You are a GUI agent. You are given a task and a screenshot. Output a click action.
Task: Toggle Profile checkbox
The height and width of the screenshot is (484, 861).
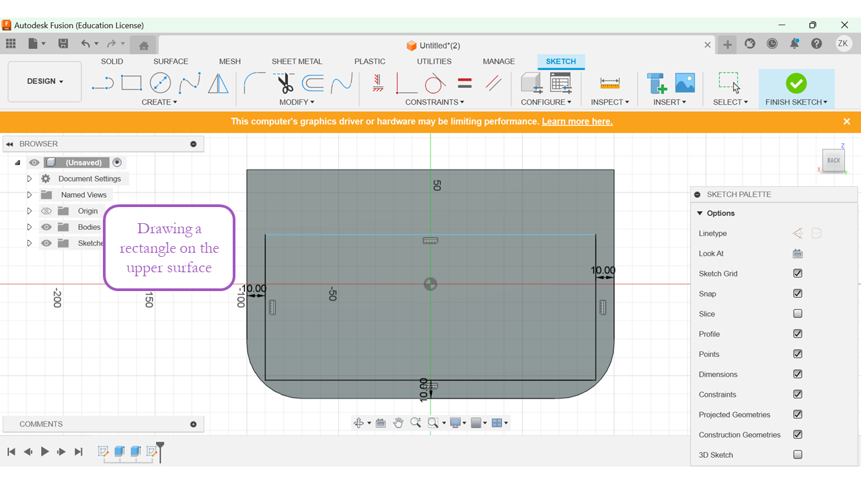click(798, 334)
